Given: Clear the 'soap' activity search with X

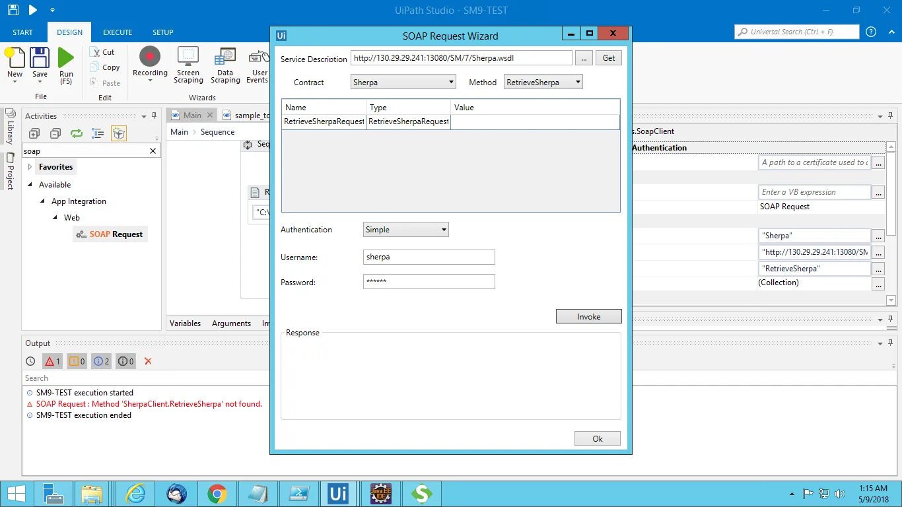Looking at the screenshot, I should [x=153, y=151].
